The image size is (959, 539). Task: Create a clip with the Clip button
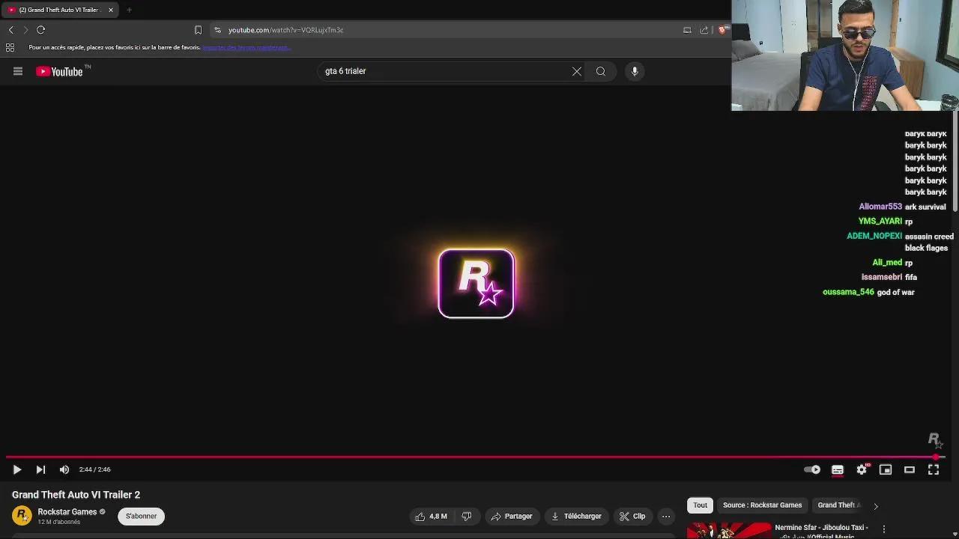[632, 516]
